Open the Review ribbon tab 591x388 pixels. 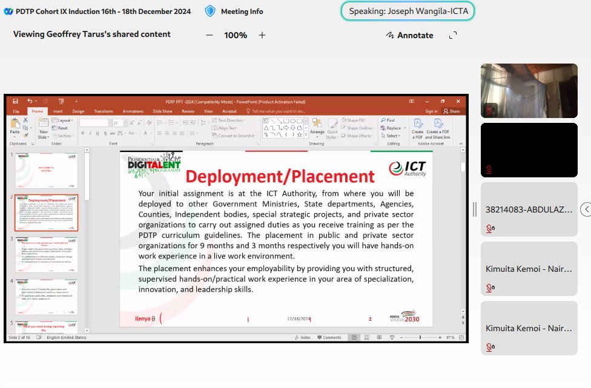point(188,111)
